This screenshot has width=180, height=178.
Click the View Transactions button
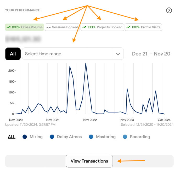[89, 161]
